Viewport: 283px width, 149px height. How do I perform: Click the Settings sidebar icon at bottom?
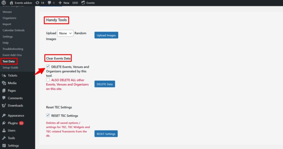coord(4,146)
